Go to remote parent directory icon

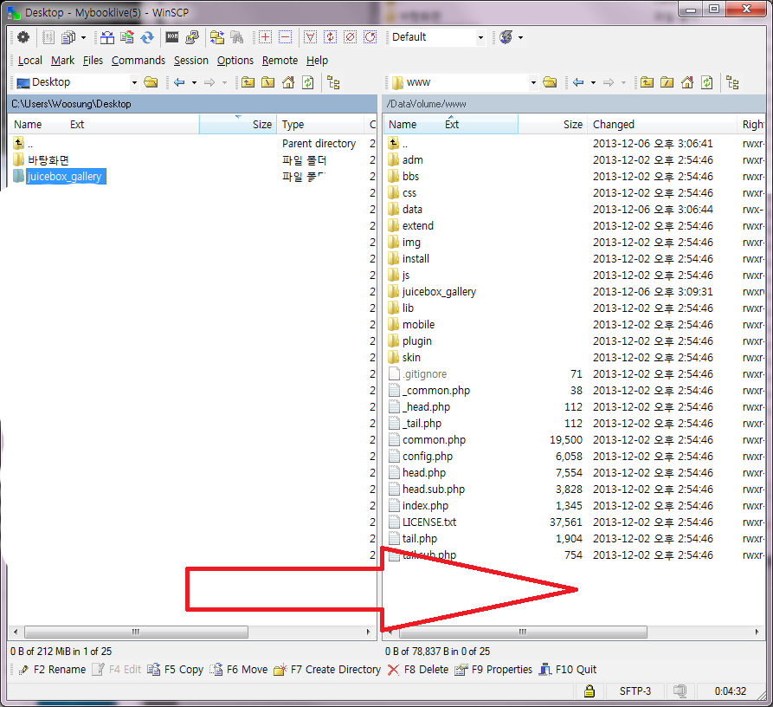647,82
